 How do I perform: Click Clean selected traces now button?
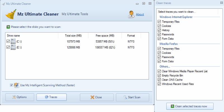pyautogui.click(x=190, y=106)
